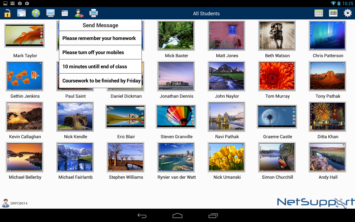Viewport: 355px width, 222px height.
Task: Send 'Please remember your homework' message
Action: pos(100,38)
